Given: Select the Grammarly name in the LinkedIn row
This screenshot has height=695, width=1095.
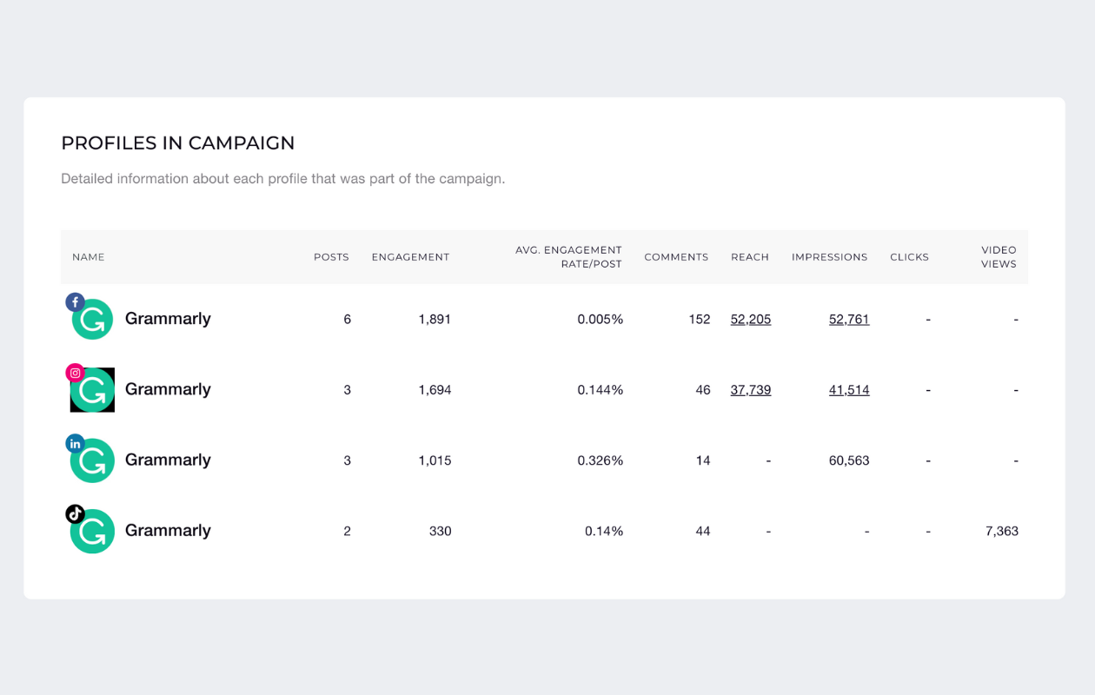Looking at the screenshot, I should (x=168, y=460).
